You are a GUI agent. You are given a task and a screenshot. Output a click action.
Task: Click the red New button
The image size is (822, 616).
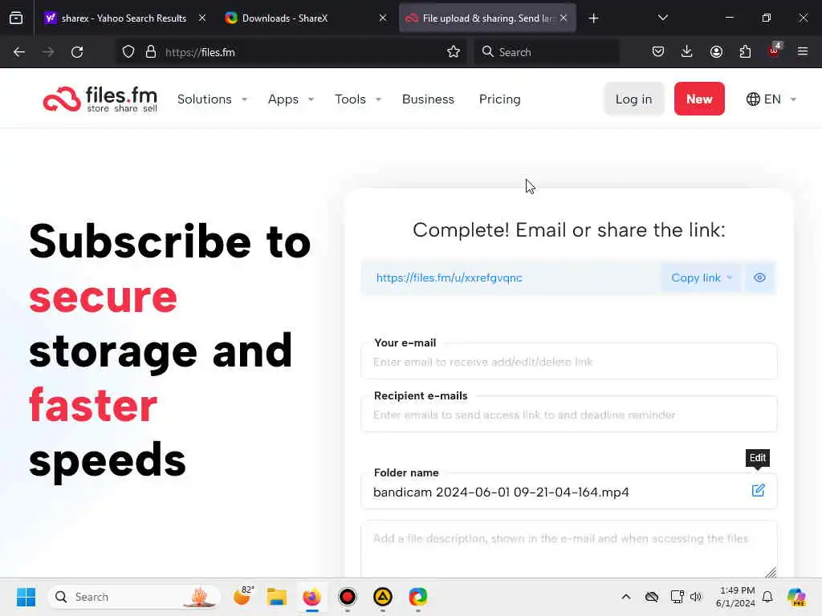tap(699, 99)
